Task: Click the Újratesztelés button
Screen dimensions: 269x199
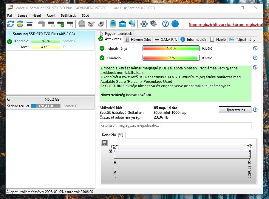Action: [x=235, y=110]
